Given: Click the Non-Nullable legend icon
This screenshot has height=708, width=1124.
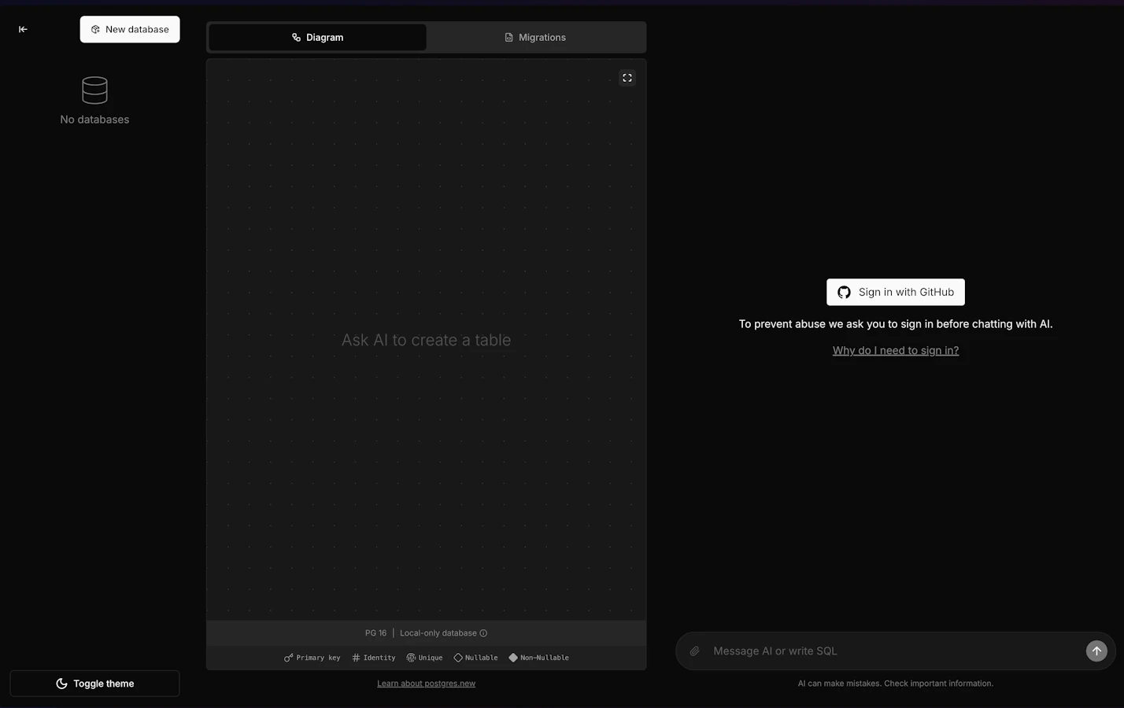Looking at the screenshot, I should pos(514,657).
